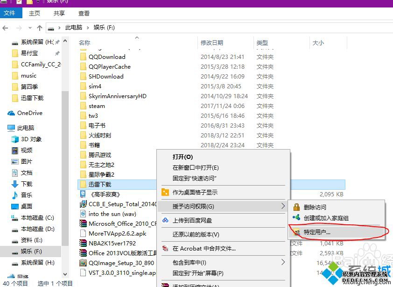
Task: Expand the 包含到库中(I) submenu
Action: (223, 263)
